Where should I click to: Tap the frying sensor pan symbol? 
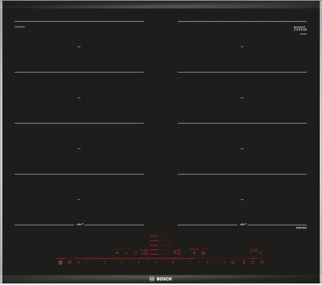(x=126, y=253)
